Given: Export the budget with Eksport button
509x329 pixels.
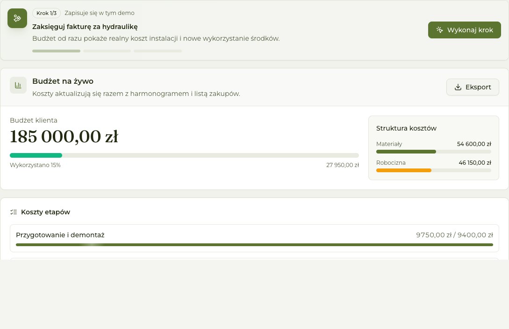Looking at the screenshot, I should click(x=473, y=87).
